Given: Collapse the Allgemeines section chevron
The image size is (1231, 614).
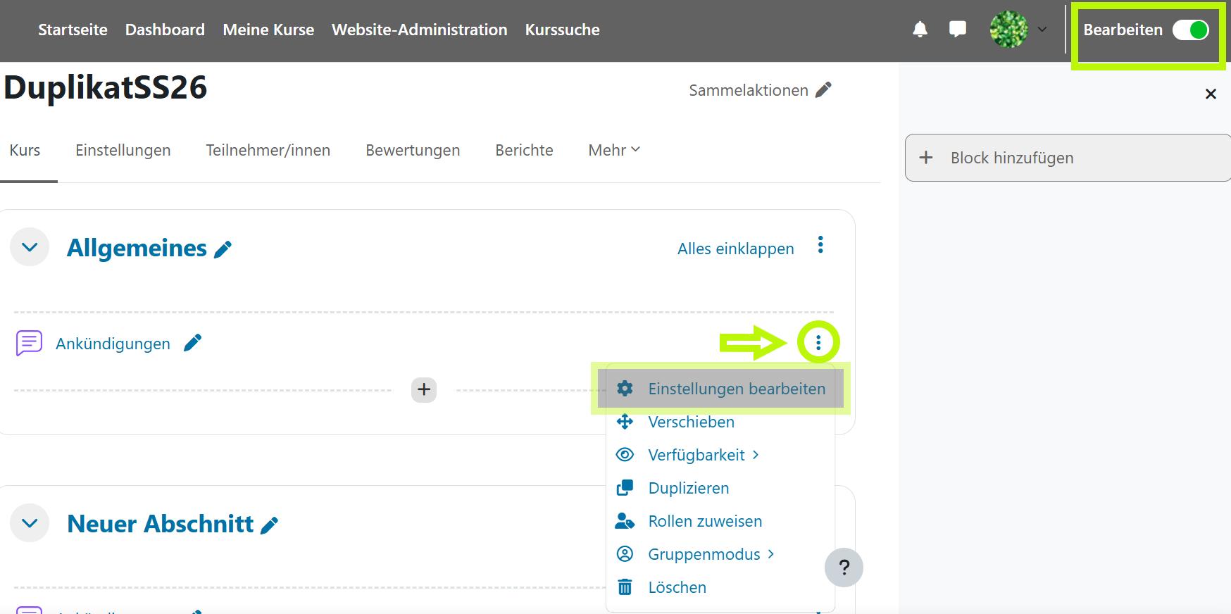Looking at the screenshot, I should point(30,247).
